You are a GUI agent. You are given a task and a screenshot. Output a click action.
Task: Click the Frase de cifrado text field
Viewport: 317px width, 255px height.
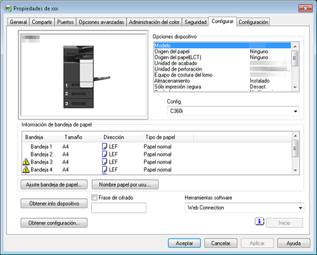[119, 208]
